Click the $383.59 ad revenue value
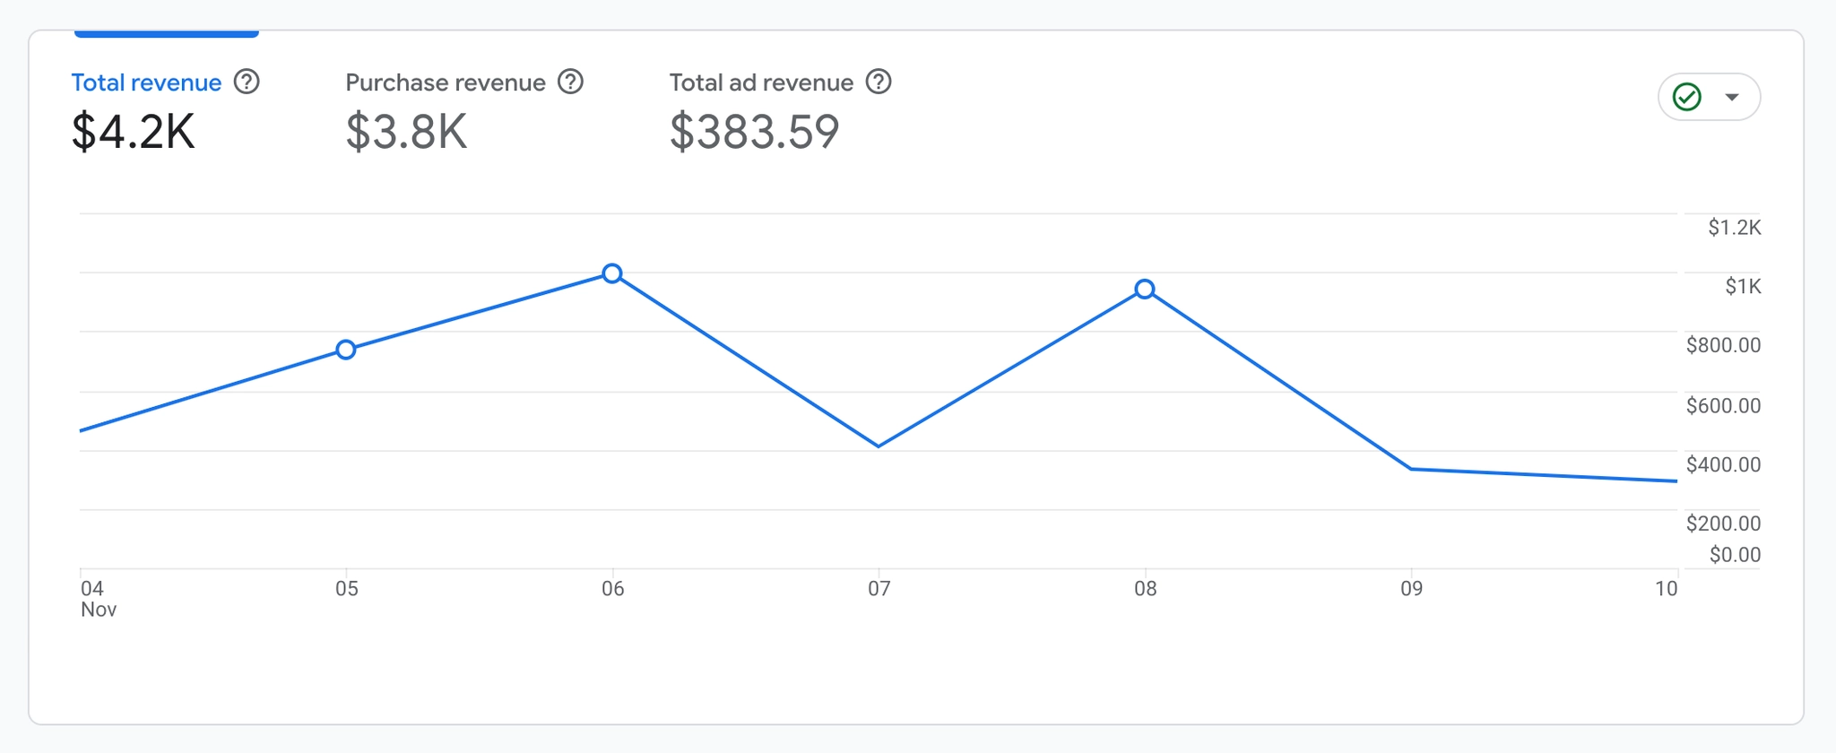The image size is (1836, 753). tap(754, 132)
